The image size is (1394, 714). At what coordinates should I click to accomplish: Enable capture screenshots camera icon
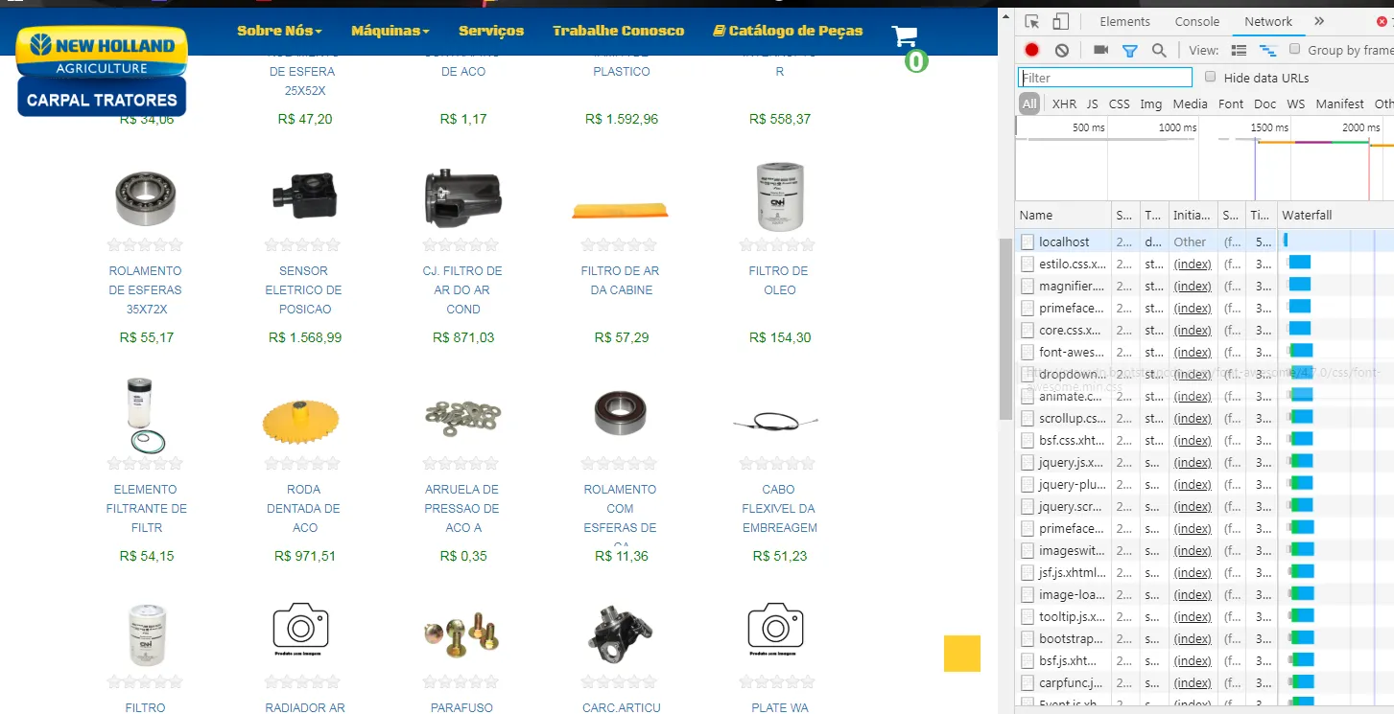point(1100,50)
